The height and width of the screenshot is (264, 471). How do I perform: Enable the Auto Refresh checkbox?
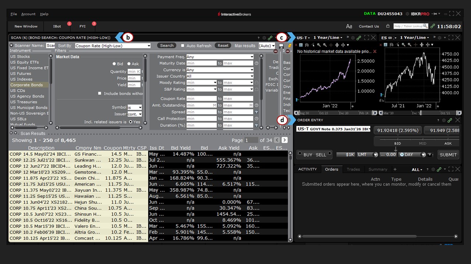(x=183, y=45)
